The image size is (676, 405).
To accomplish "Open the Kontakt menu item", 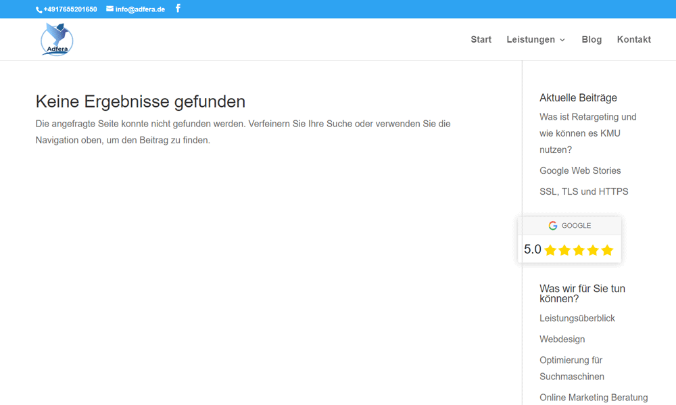I will (634, 40).
